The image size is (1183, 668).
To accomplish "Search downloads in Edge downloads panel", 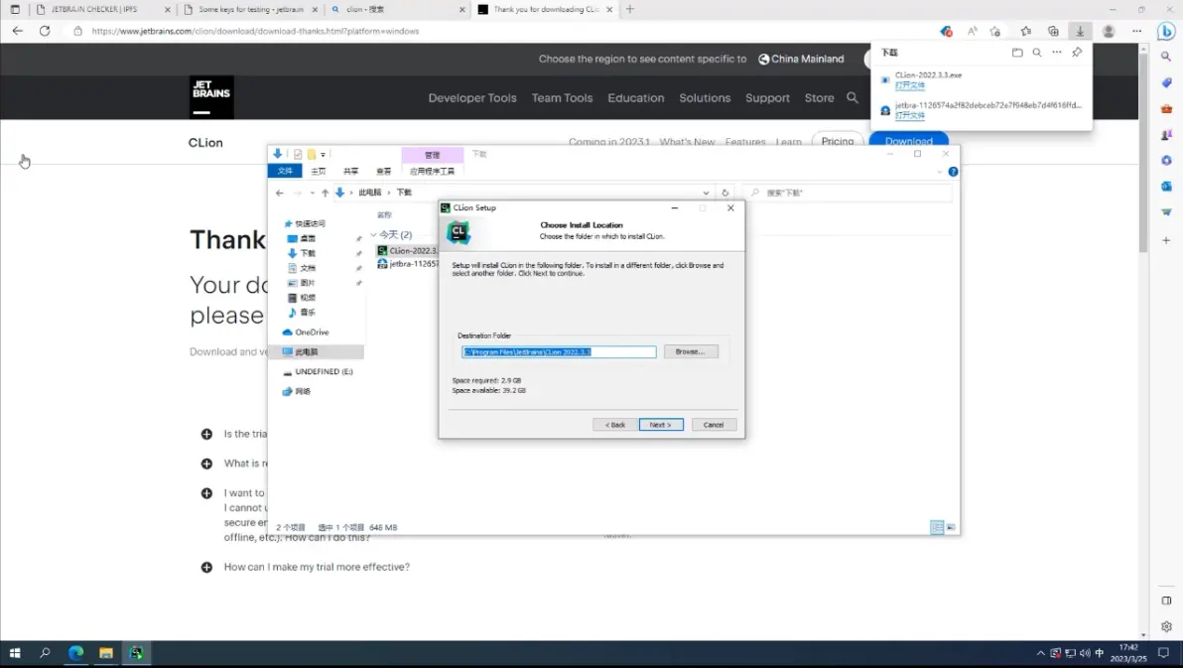I will (x=1037, y=52).
